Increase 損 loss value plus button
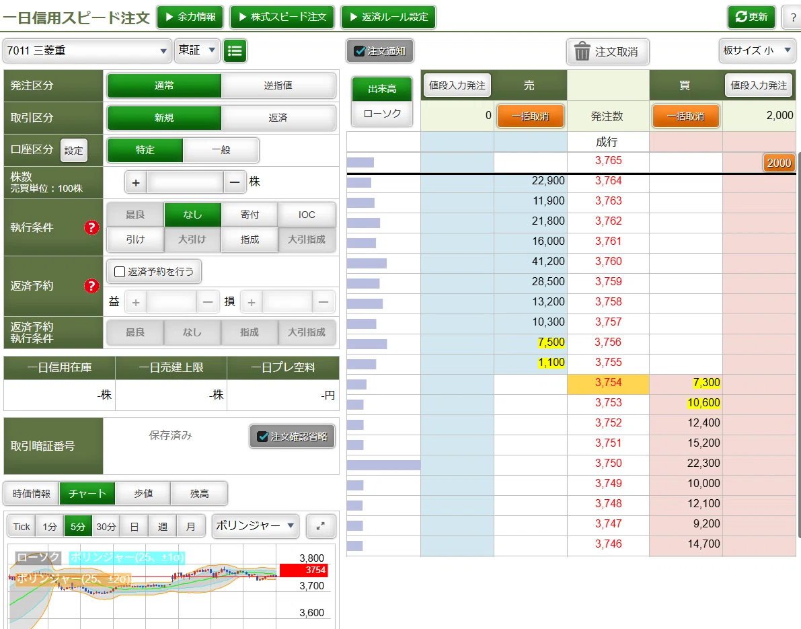801x629 pixels. pos(252,303)
